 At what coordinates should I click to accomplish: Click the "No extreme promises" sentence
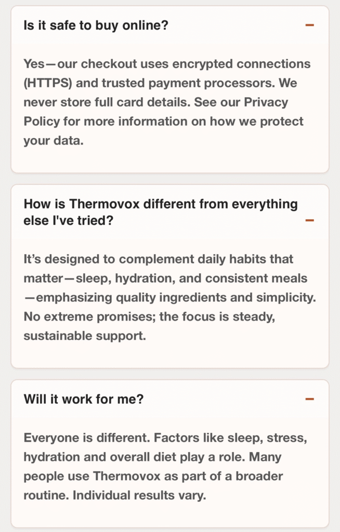point(88,316)
